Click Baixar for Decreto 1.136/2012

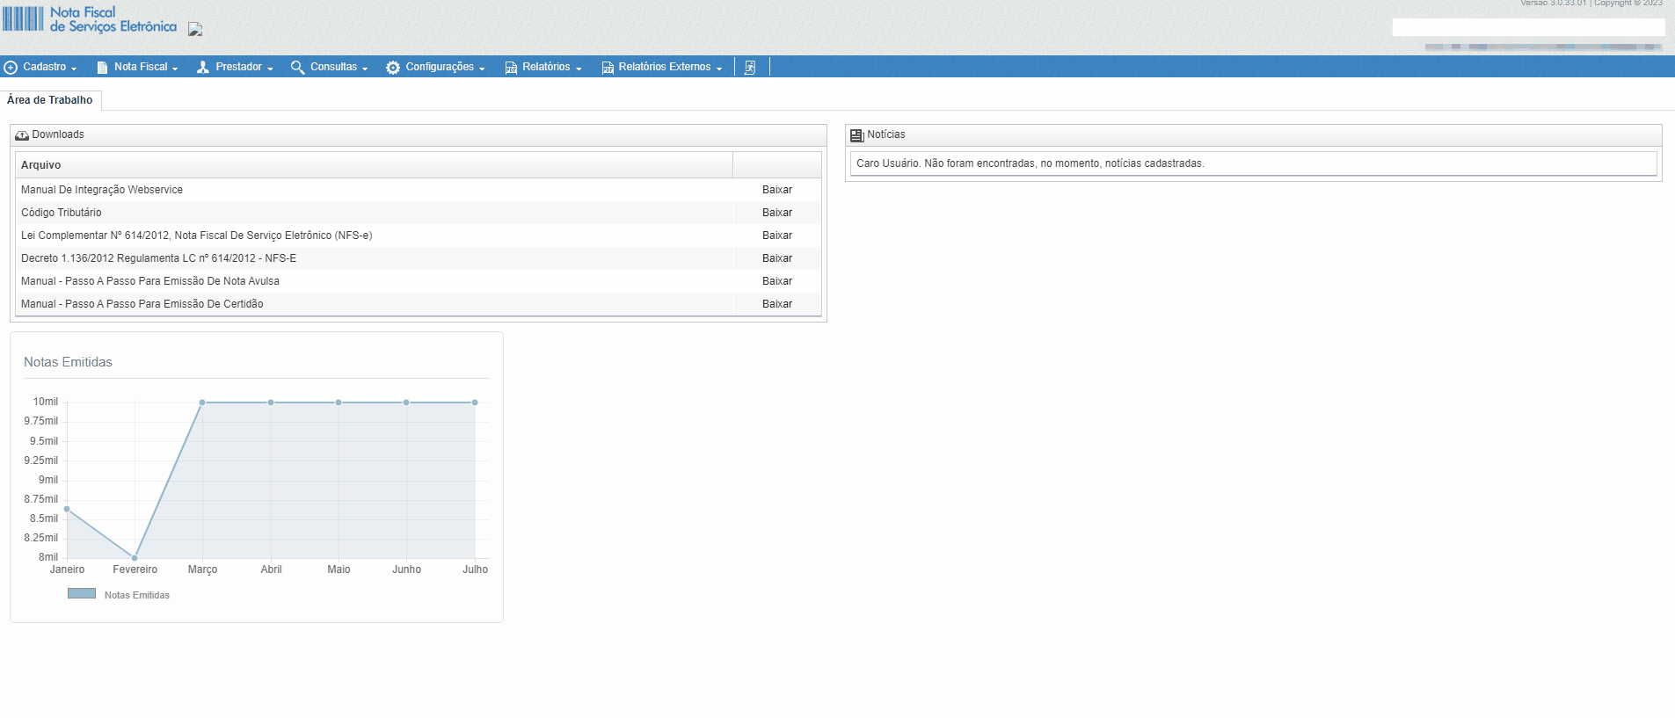[776, 258]
